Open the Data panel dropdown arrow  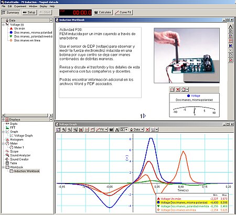51,20
